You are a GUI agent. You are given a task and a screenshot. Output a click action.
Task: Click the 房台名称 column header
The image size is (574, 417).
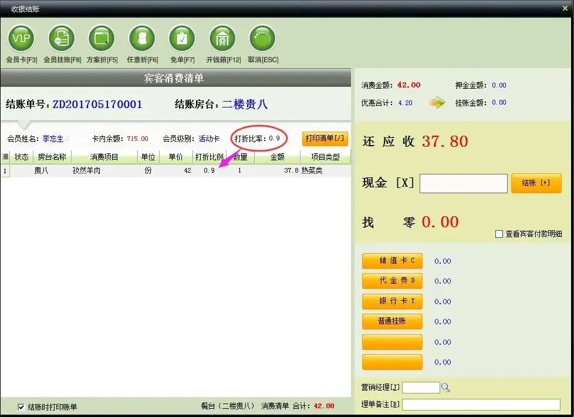pyautogui.click(x=52, y=157)
